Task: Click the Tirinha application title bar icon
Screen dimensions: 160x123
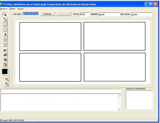Action: tap(1, 4)
